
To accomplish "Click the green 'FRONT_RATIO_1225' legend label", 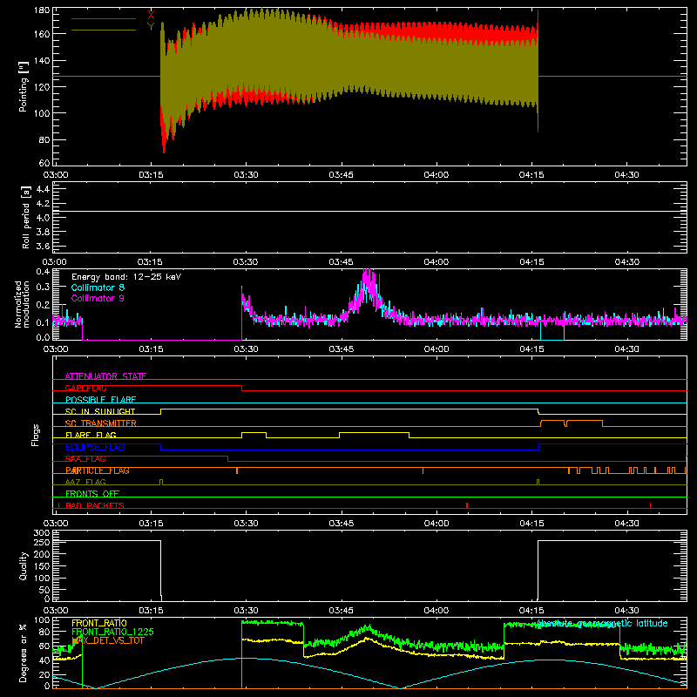I will click(113, 632).
